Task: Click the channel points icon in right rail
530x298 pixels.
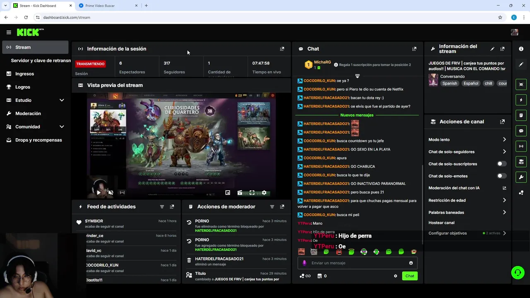Action: pos(521,192)
